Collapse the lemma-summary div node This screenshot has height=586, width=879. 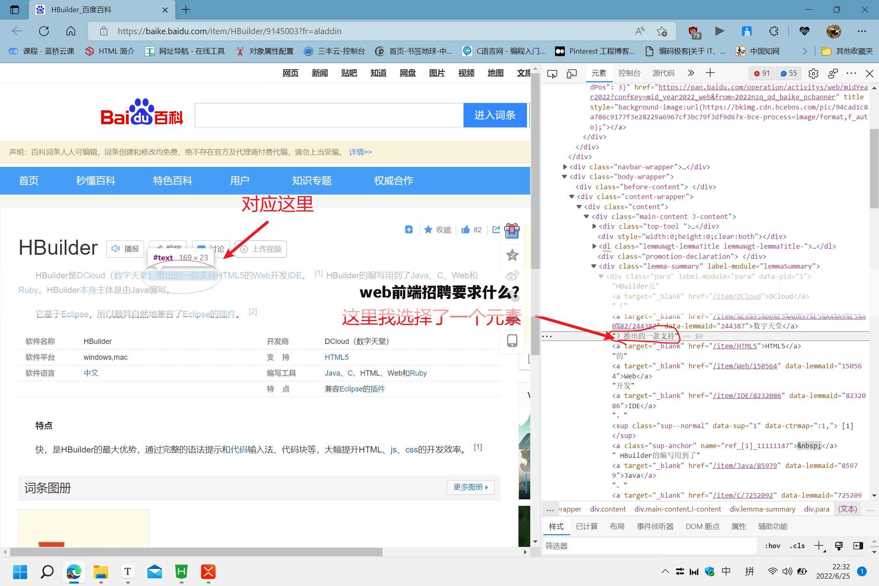[594, 266]
